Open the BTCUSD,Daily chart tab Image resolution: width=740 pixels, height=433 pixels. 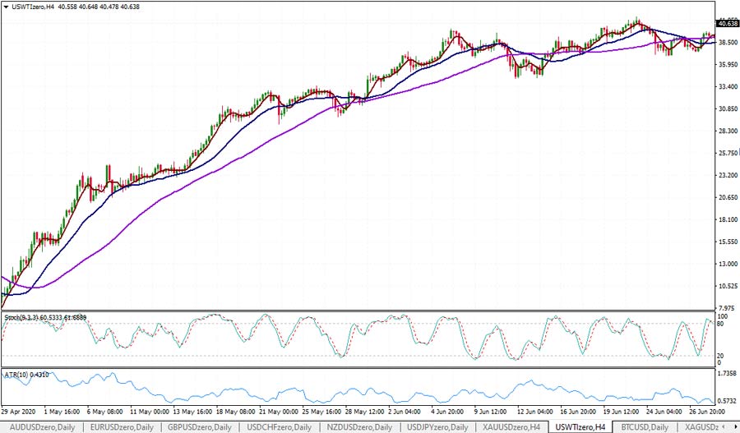click(645, 427)
